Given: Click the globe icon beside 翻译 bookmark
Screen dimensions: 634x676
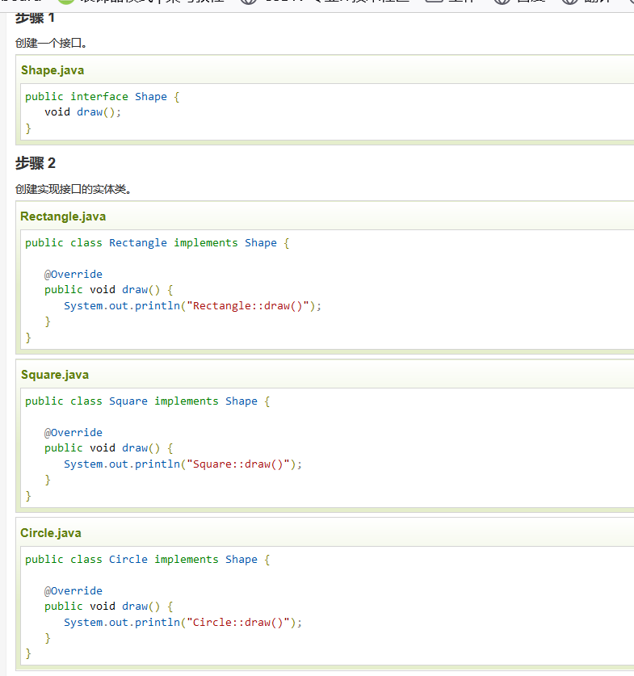Looking at the screenshot, I should click(x=570, y=2).
